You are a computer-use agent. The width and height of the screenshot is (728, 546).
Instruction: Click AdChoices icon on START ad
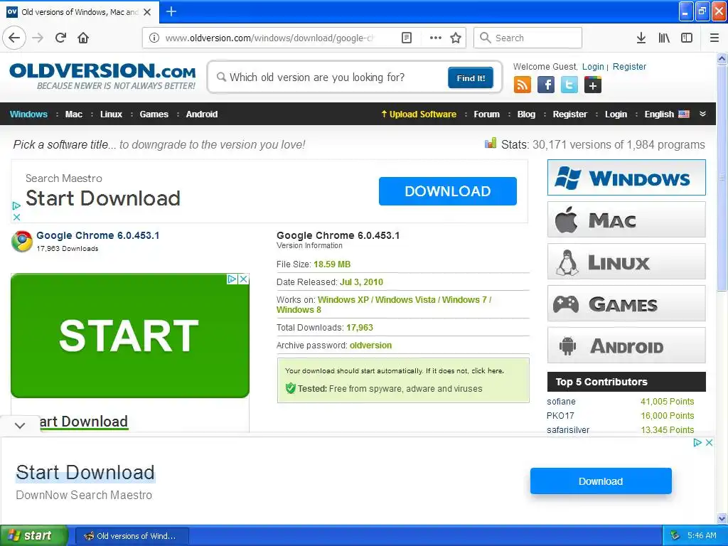tap(232, 279)
